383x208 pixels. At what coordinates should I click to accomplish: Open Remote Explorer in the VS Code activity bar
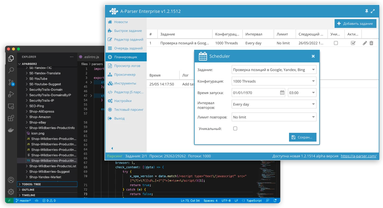11,106
